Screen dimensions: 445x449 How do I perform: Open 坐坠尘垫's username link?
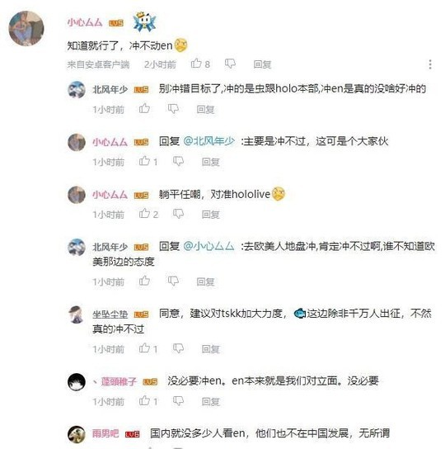click(110, 314)
